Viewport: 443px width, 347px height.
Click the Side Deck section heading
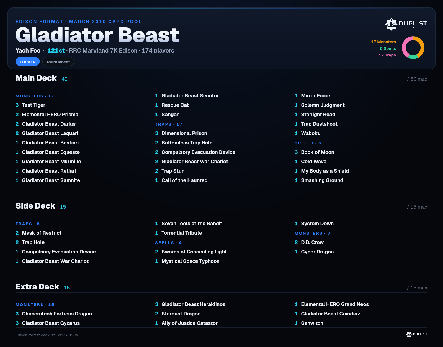click(35, 206)
